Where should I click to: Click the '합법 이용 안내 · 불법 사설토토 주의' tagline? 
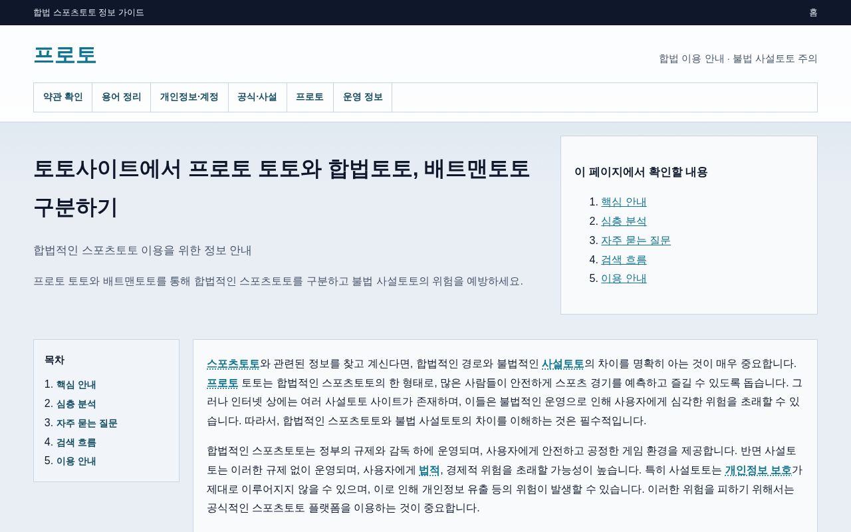coord(738,59)
